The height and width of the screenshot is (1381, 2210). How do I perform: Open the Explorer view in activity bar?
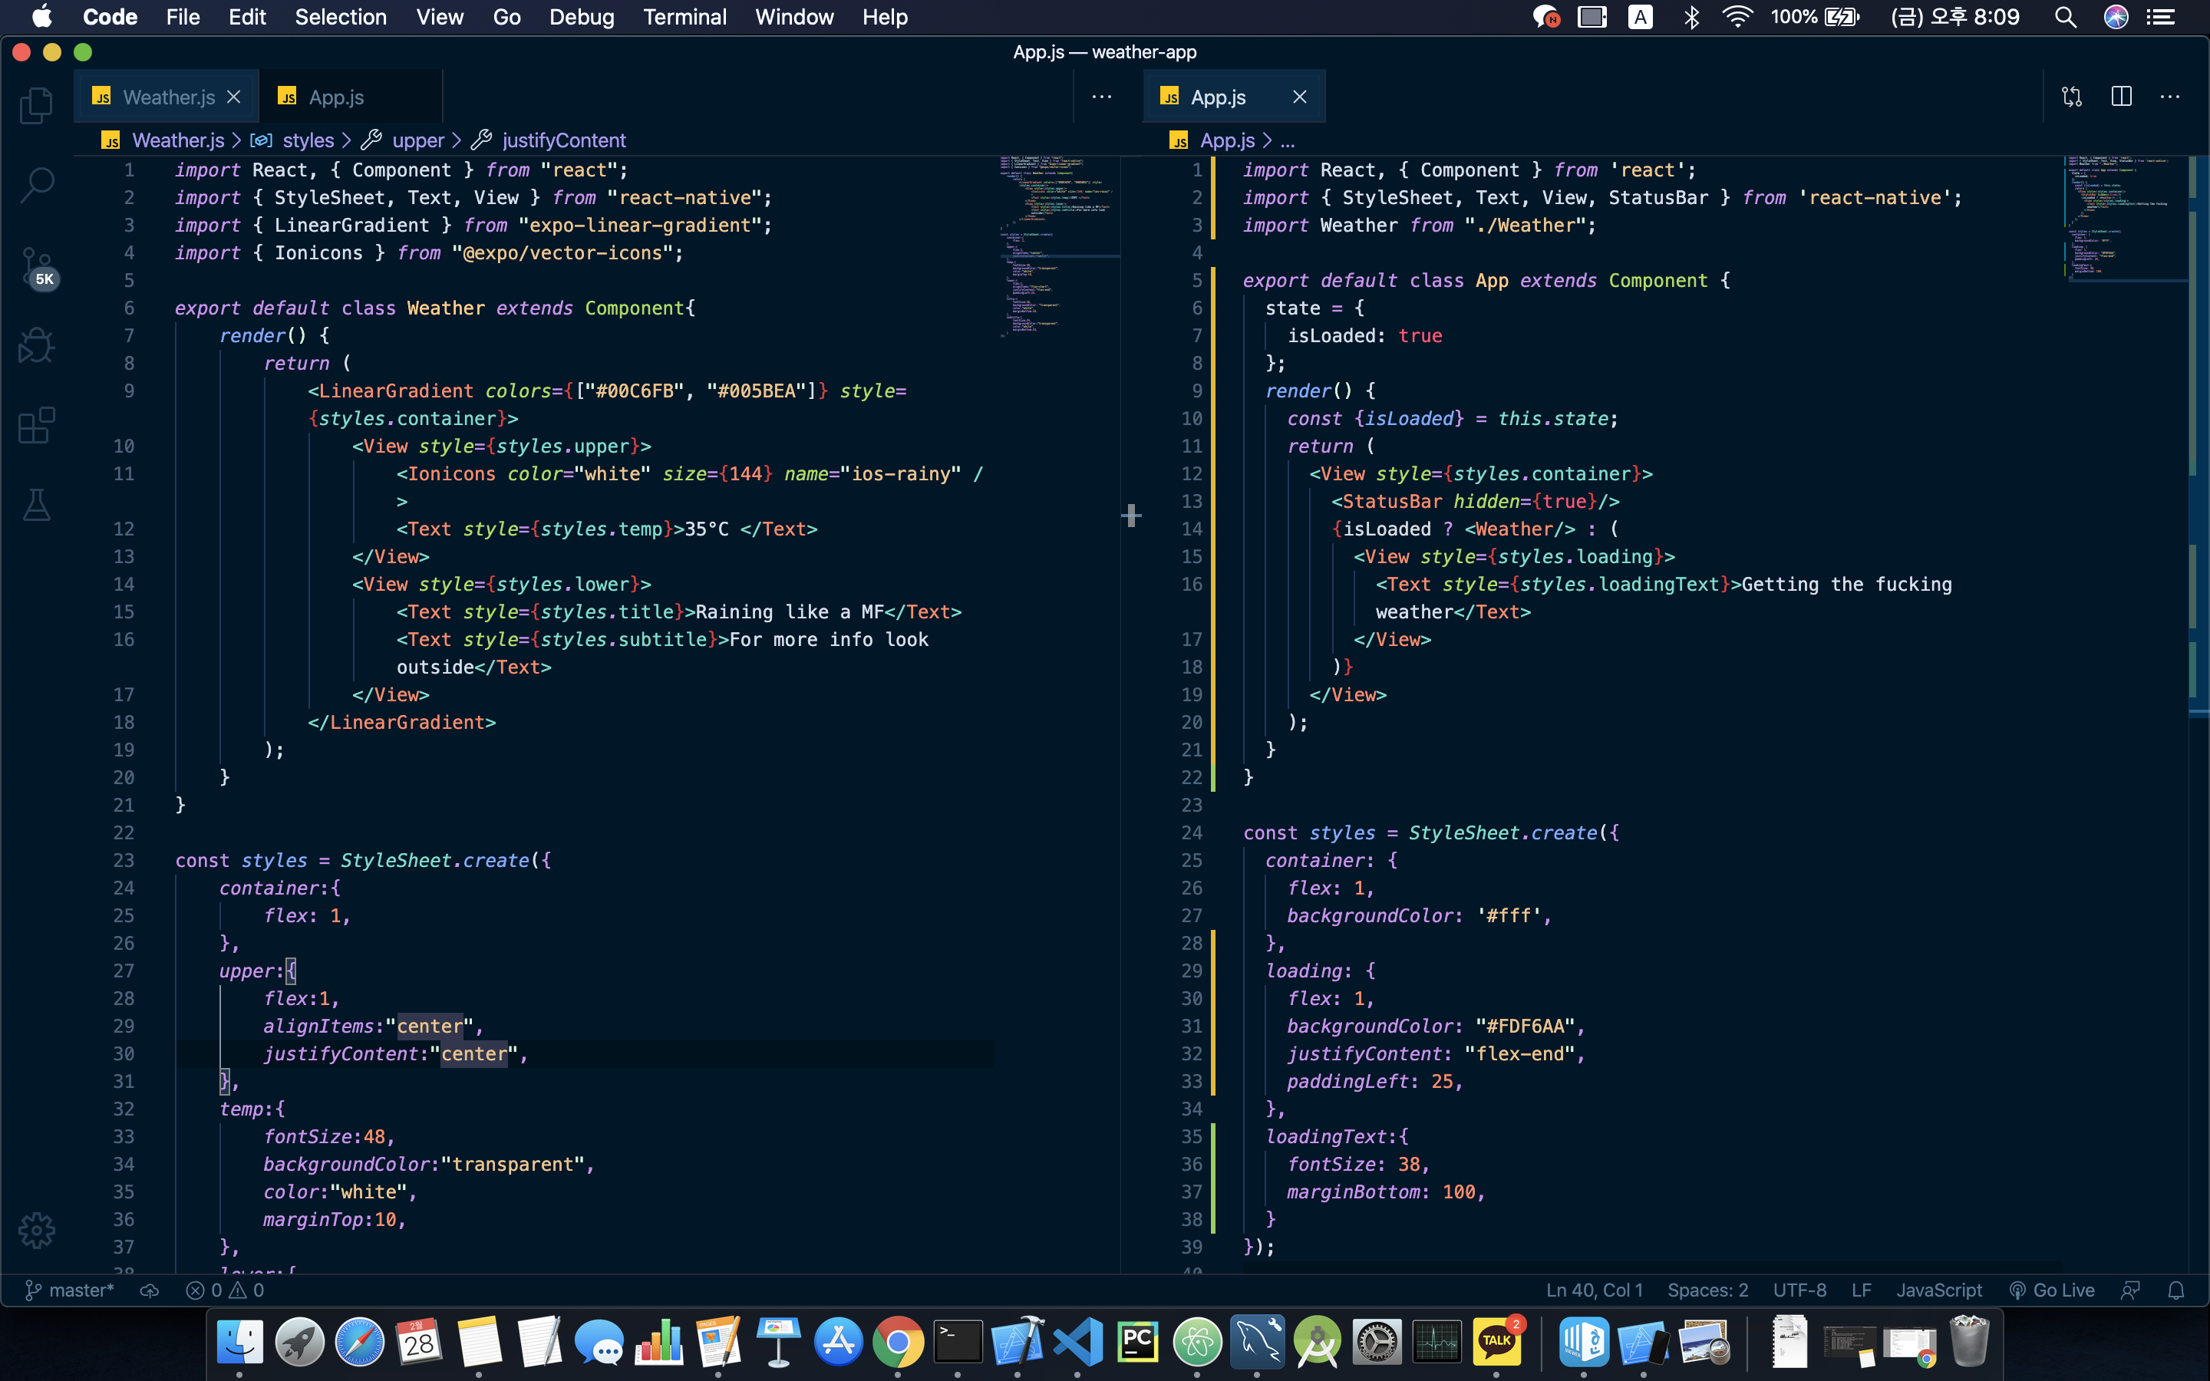click(37, 106)
